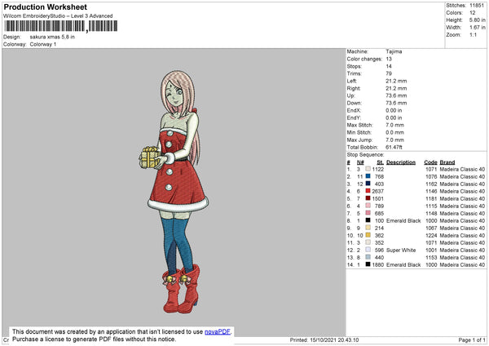Image resolution: width=489 pixels, height=346 pixels.
Task: Click the 'Max Jump:' label
Action: pos(359,140)
